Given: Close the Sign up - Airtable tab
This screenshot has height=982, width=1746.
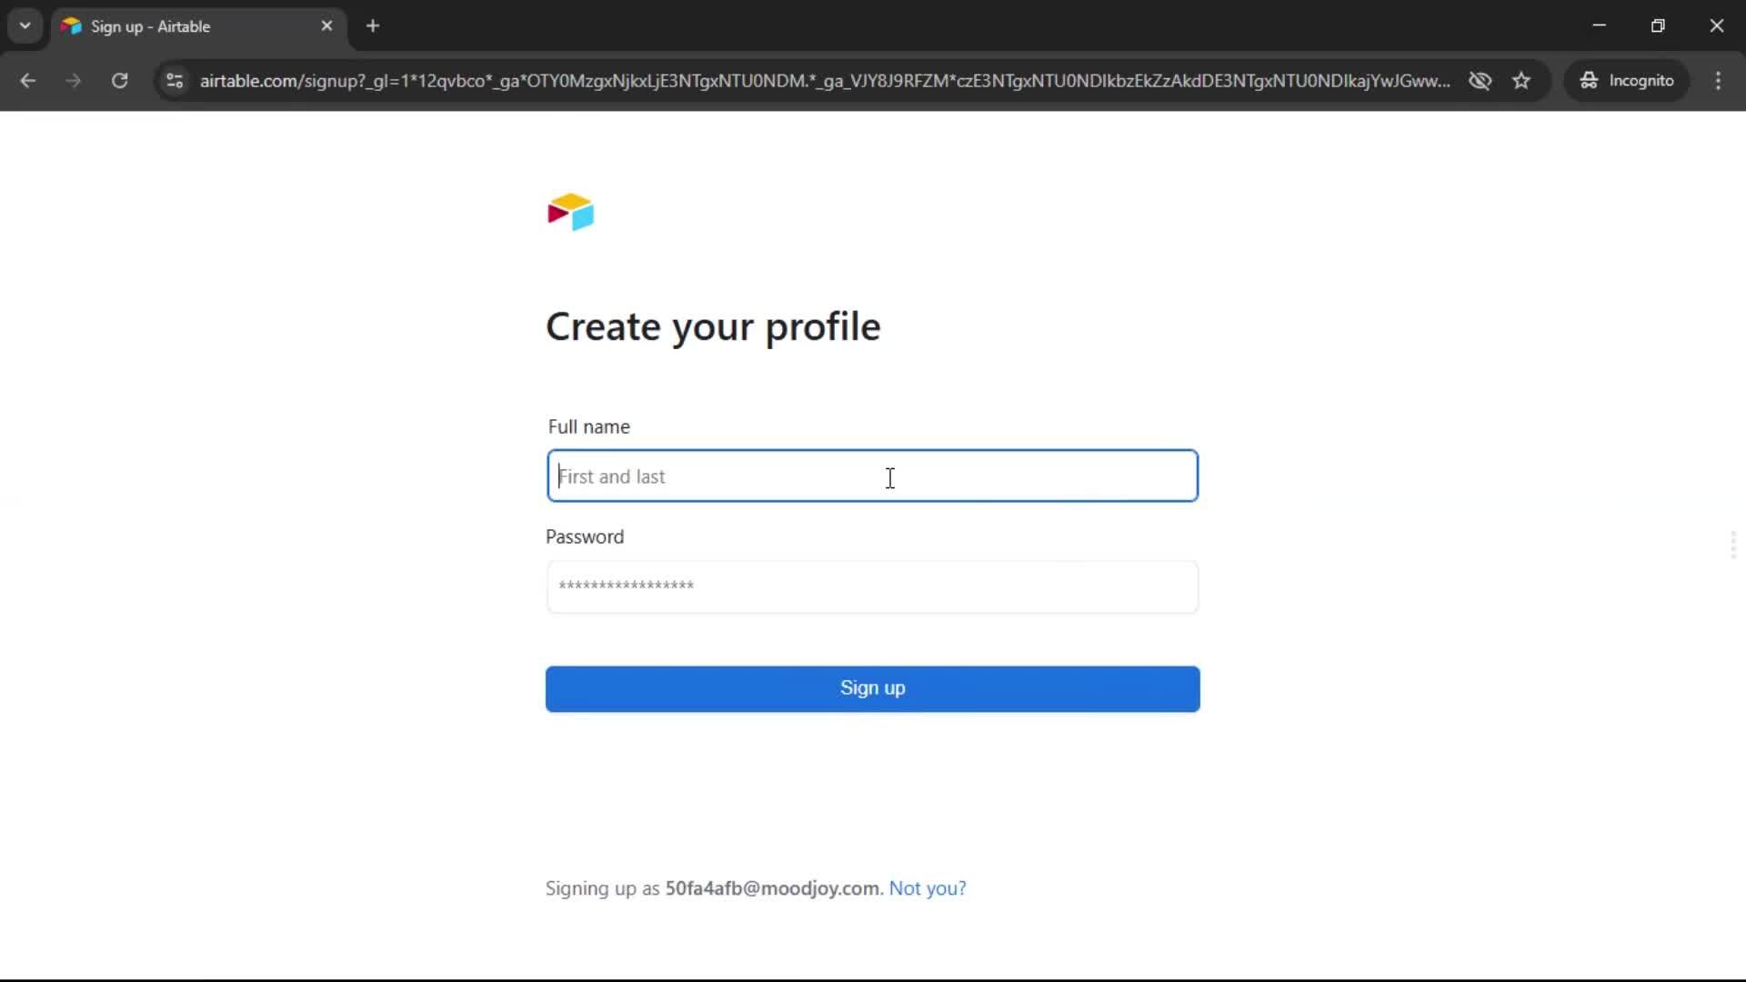Looking at the screenshot, I should click(x=326, y=26).
